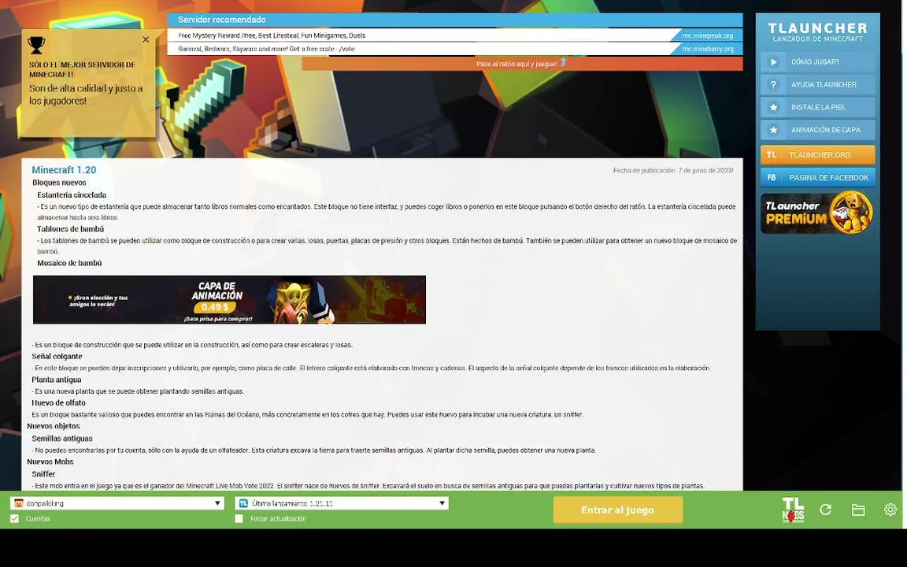Click 'Free Mystery Reward /free' server description
The height and width of the screenshot is (567, 907).
pyautogui.click(x=272, y=35)
